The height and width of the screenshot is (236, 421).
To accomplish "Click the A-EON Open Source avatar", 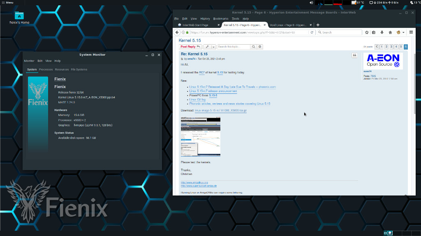I will click(x=383, y=61).
